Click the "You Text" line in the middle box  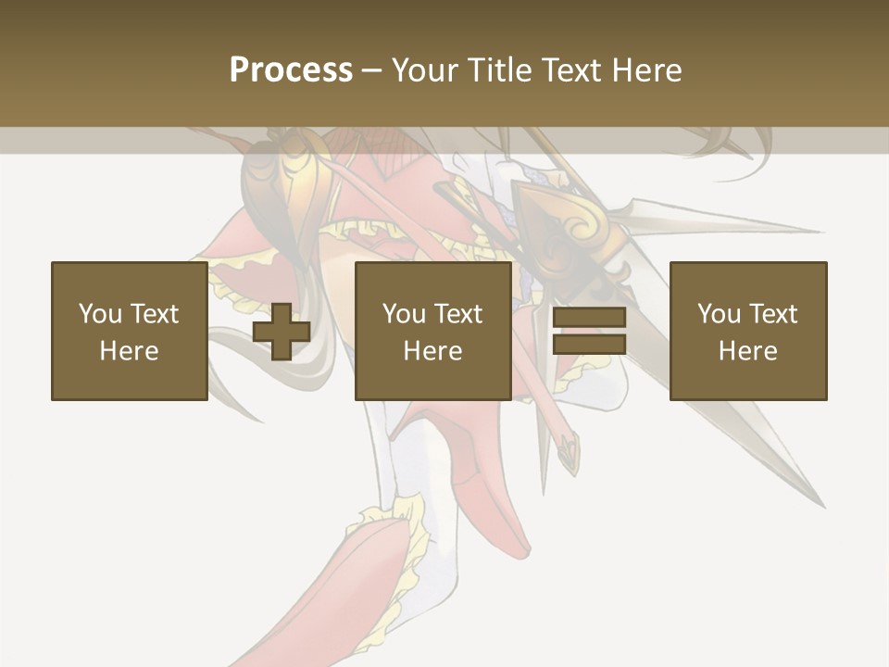coord(433,314)
